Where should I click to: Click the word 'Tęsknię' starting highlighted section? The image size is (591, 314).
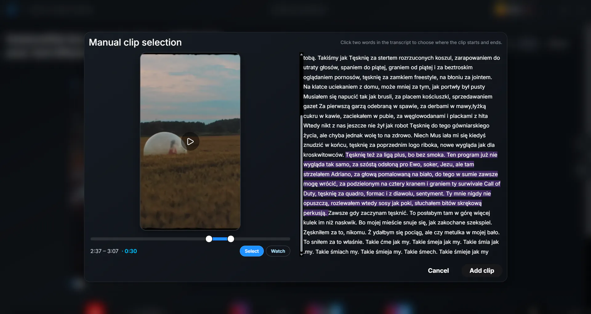356,155
